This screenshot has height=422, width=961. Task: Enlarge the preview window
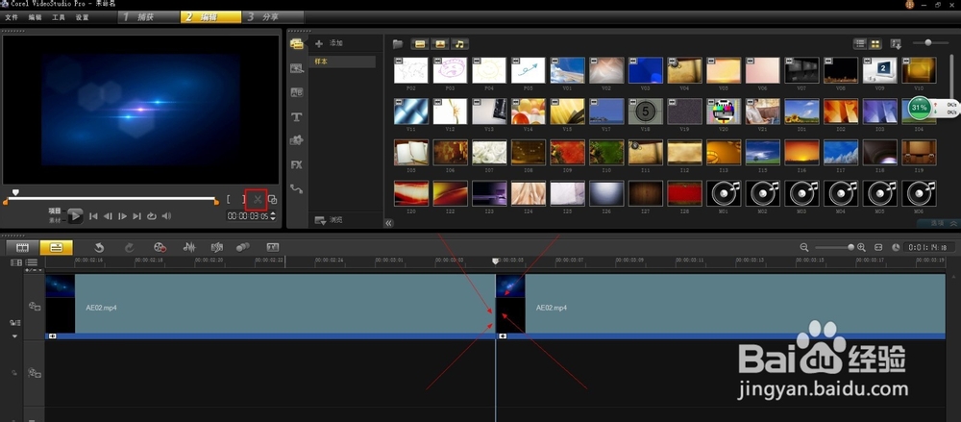coord(273,199)
